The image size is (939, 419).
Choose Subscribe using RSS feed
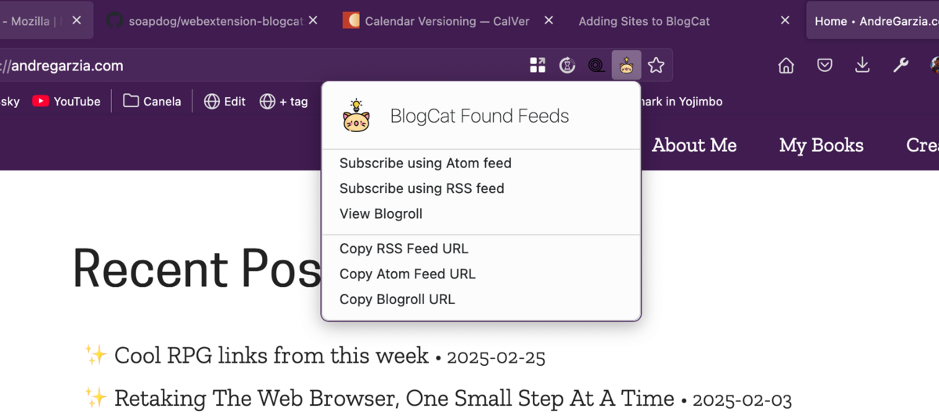point(422,188)
